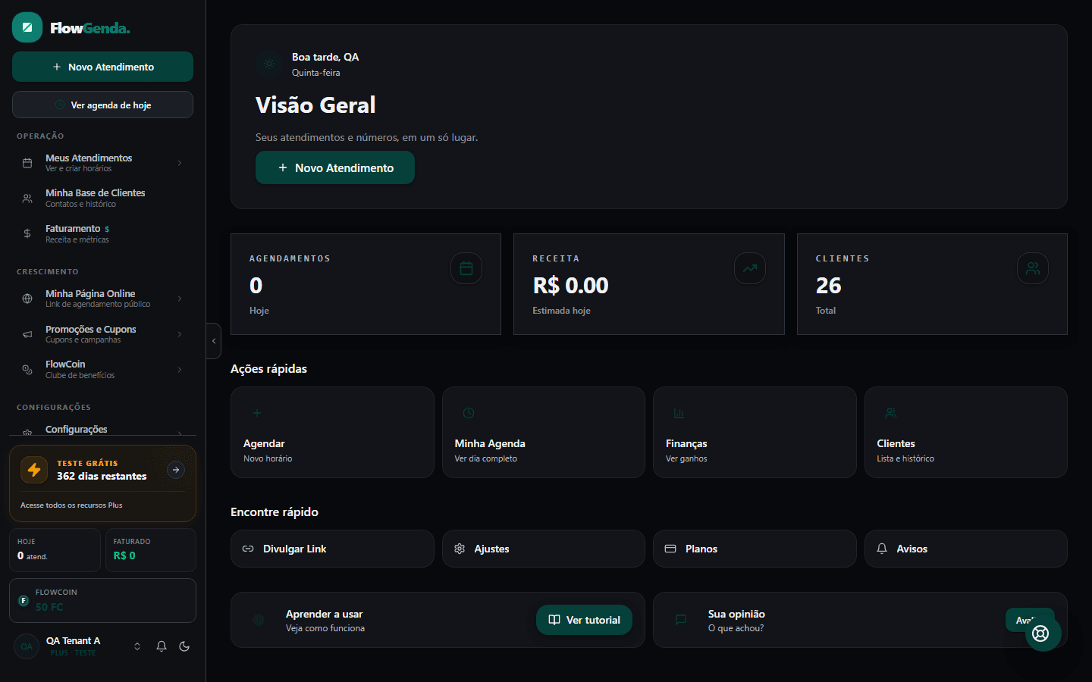1092x682 pixels.
Task: Click the calendar icon next to Meus Atendimentos
Action: [27, 163]
